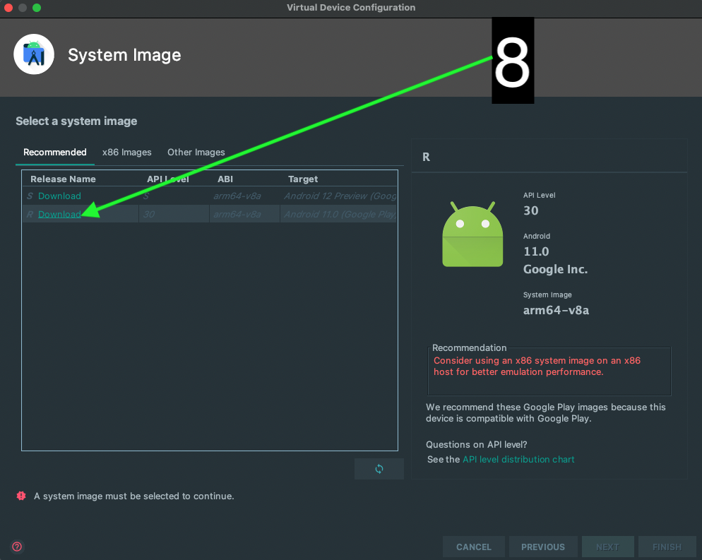Open the x86 Images tab
Screen dimensions: 702x560
point(127,153)
